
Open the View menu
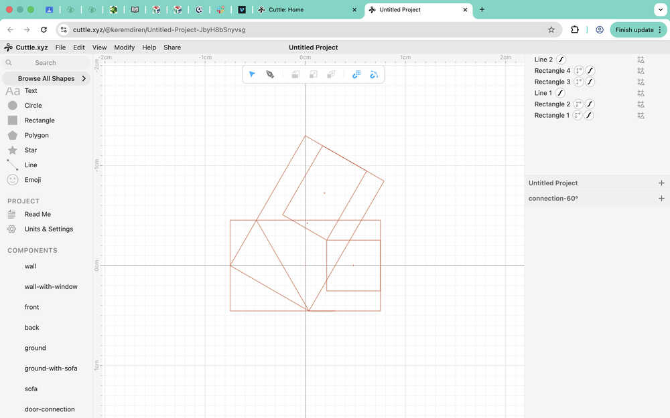[x=99, y=47]
